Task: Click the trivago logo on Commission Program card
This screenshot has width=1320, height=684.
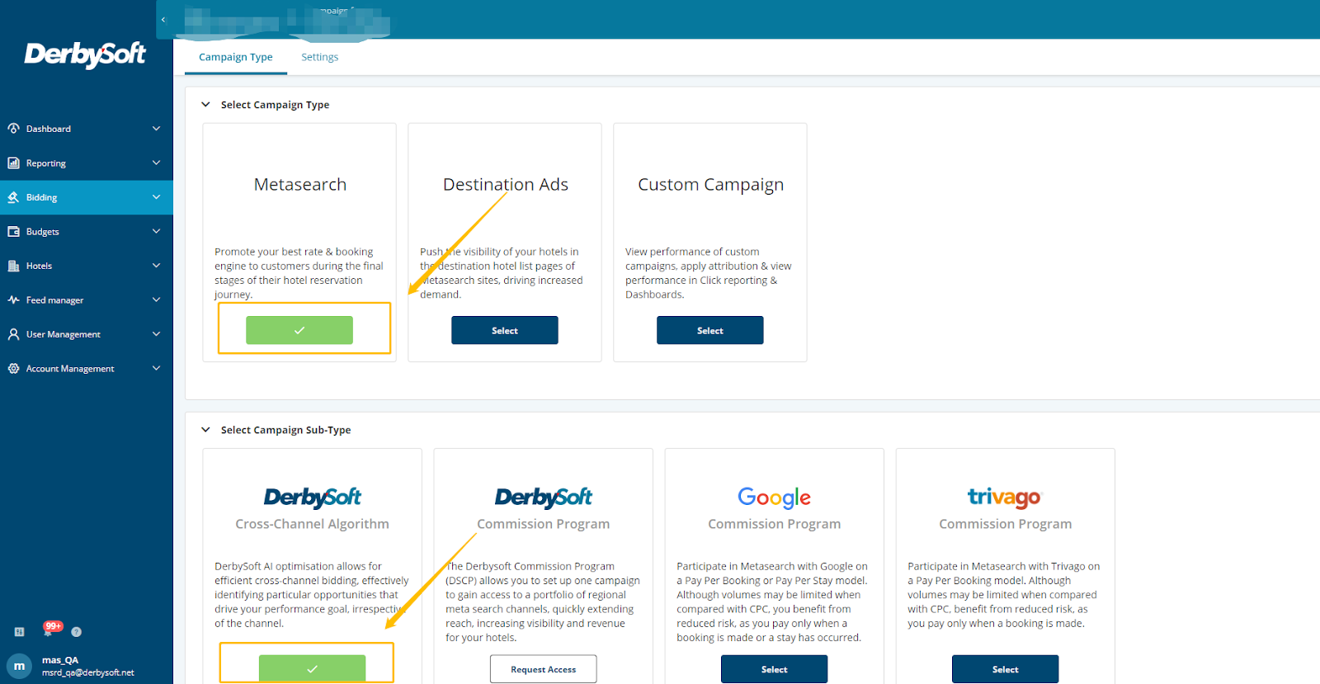Action: (1005, 497)
